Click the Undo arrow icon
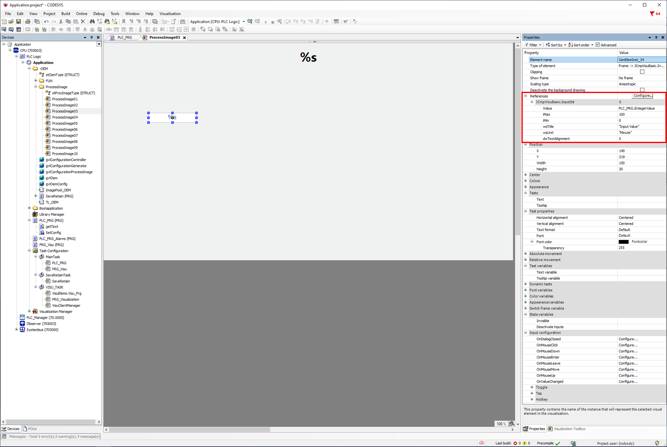Screen dimensions: 667x447 [47, 21]
